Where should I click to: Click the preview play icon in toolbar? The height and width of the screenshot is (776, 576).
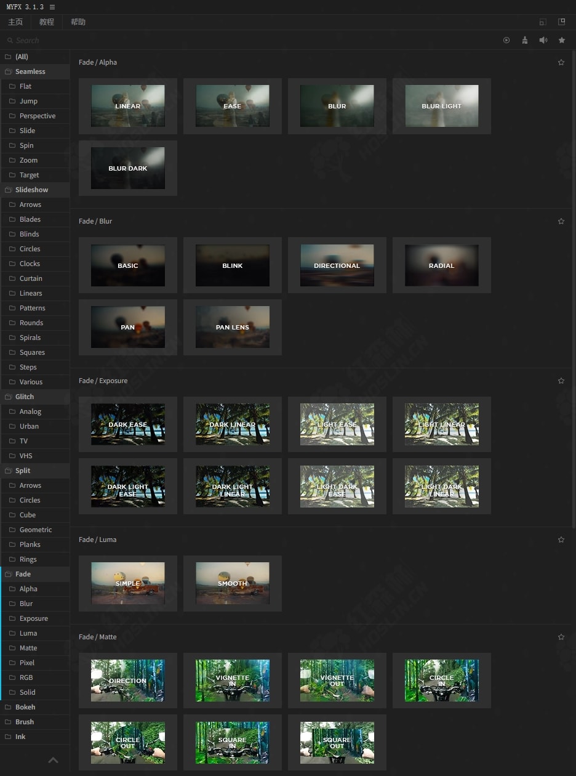[x=506, y=40]
